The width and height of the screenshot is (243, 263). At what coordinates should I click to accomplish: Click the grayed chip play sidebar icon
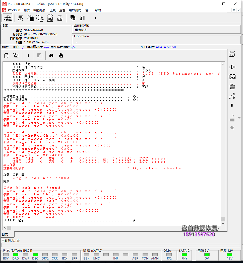[x=232, y=118]
